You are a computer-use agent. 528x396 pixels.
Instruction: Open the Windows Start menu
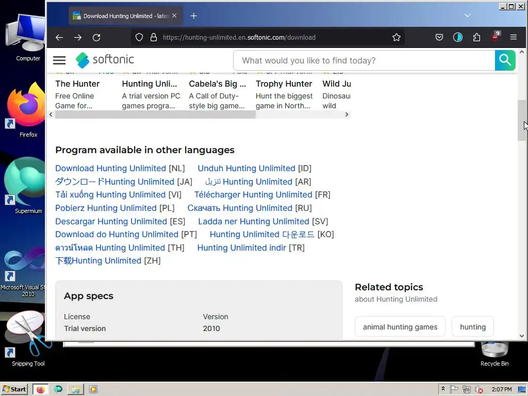click(x=14, y=389)
